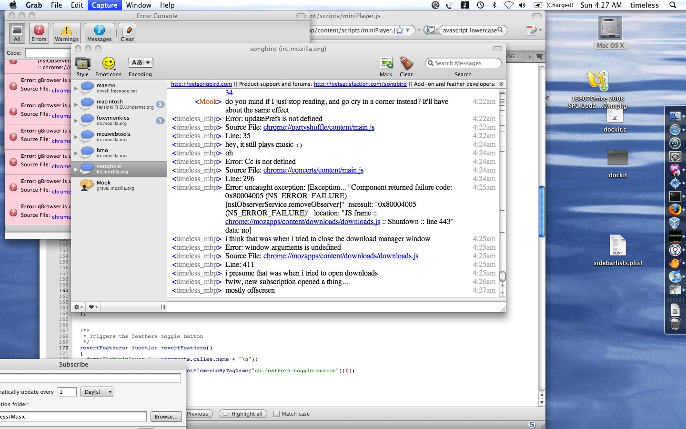Select the Mook private chat
The width and height of the screenshot is (686, 429).
coord(119,185)
